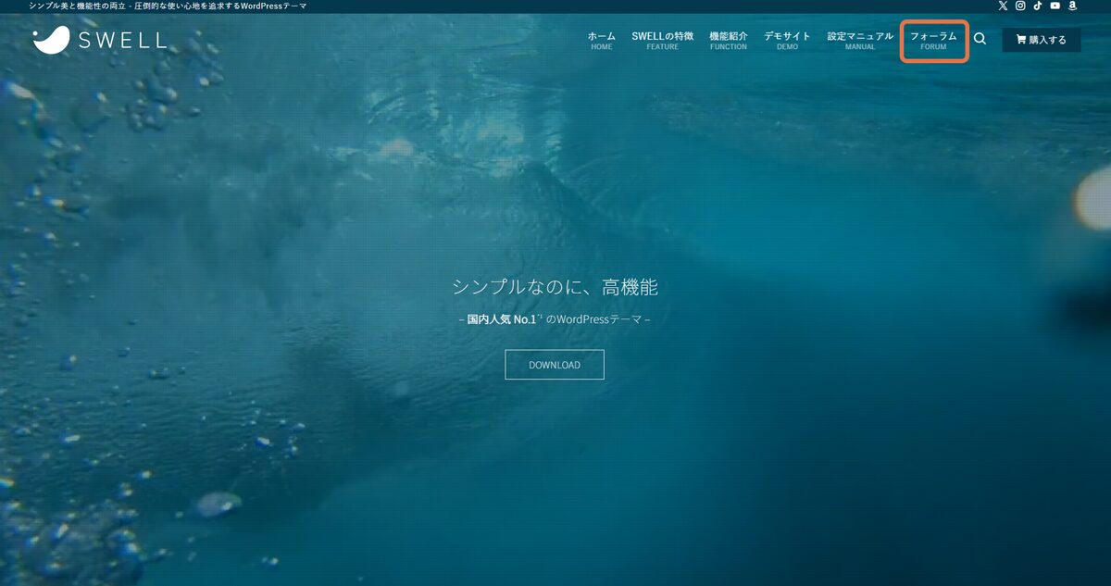Click the DOWNLOAD button in the hero
Image resolution: width=1111 pixels, height=586 pixels.
[554, 365]
